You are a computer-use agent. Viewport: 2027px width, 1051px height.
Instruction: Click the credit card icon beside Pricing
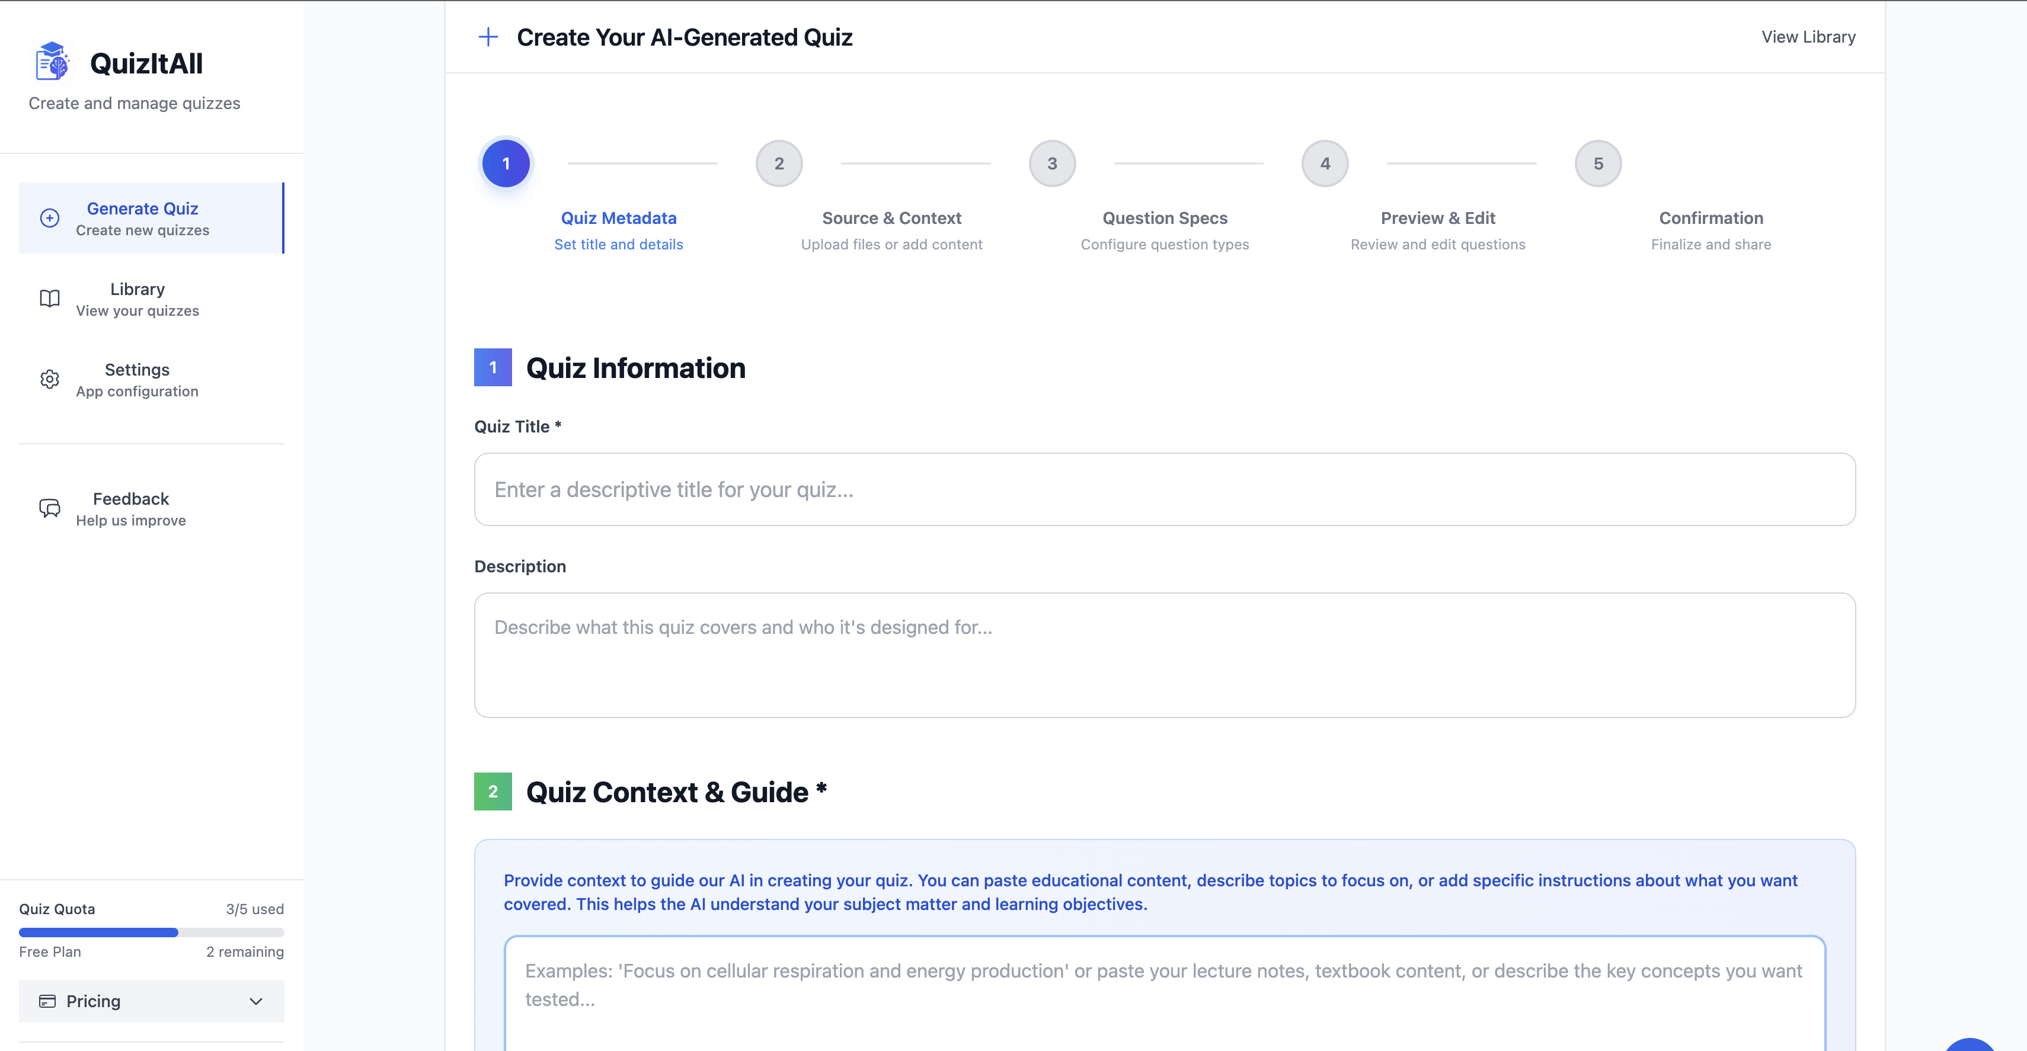[49, 1001]
